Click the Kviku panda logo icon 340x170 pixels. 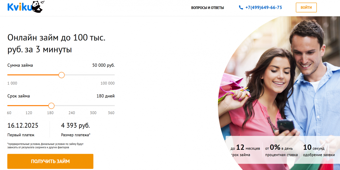point(38,7)
